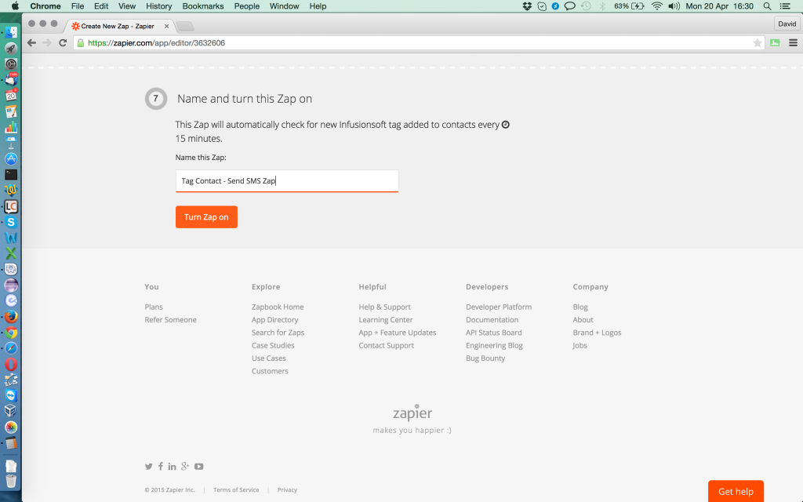Open the App Store dock icon

[11, 158]
